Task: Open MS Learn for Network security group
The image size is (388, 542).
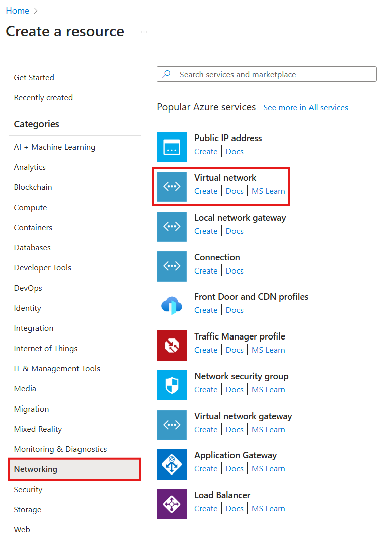Action: 268,389
